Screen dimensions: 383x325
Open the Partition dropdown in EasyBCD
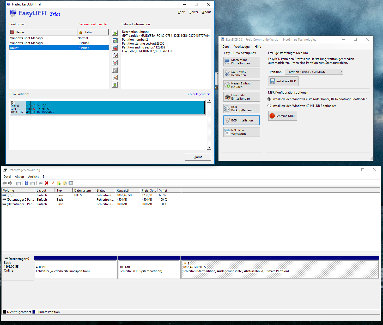tap(314, 72)
